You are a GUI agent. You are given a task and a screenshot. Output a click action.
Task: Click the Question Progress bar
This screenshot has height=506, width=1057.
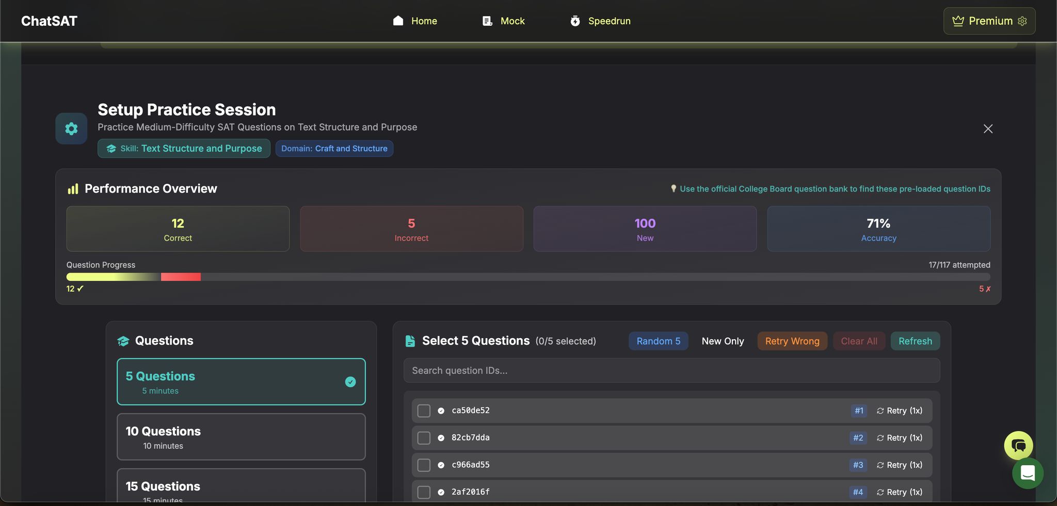click(528, 277)
